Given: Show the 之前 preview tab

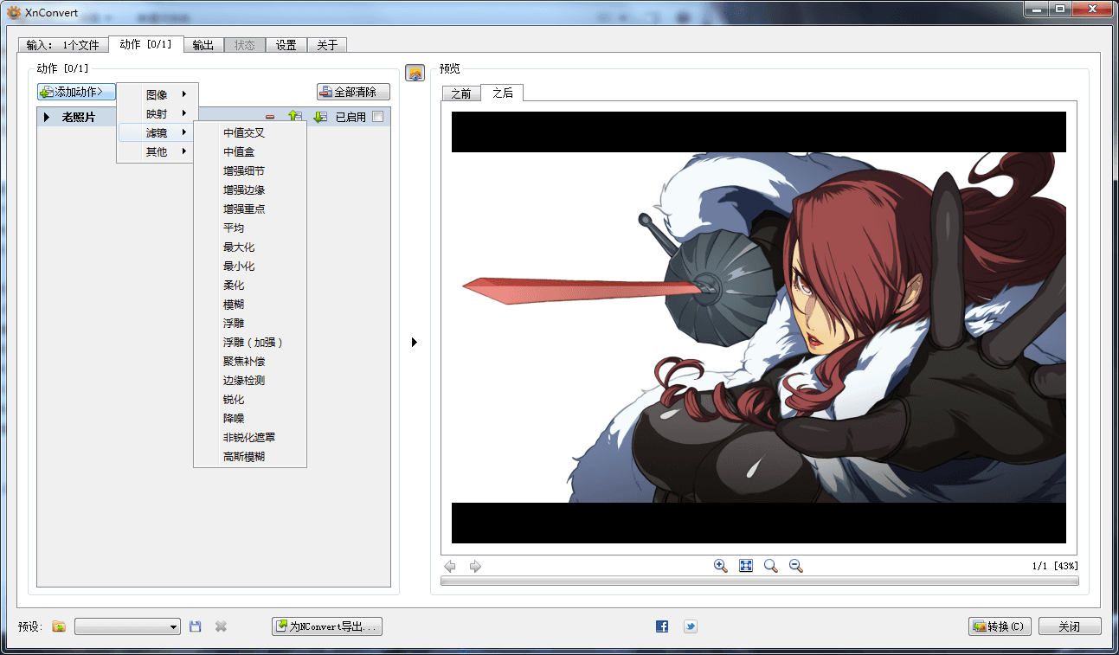Looking at the screenshot, I should click(x=461, y=93).
